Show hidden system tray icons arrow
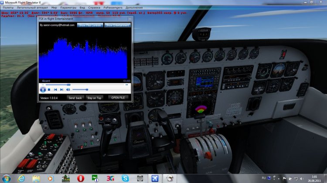The height and width of the screenshot is (183, 327). [x=279, y=179]
